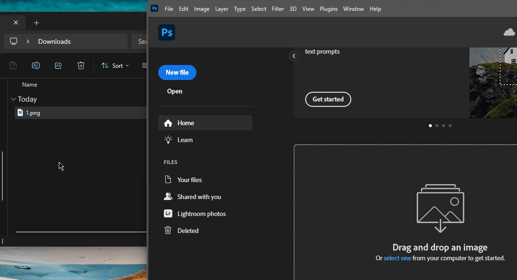The width and height of the screenshot is (517, 280).
Task: Collapse the Today group
Action: tap(13, 99)
